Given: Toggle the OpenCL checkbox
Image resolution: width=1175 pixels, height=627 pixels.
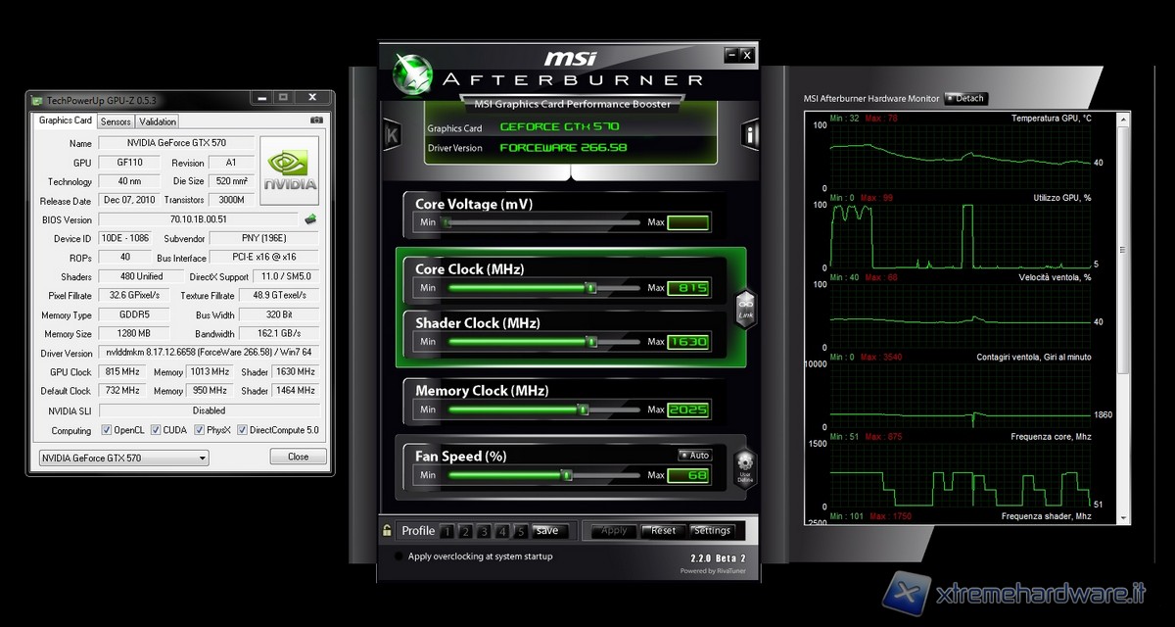Looking at the screenshot, I should coord(107,430).
